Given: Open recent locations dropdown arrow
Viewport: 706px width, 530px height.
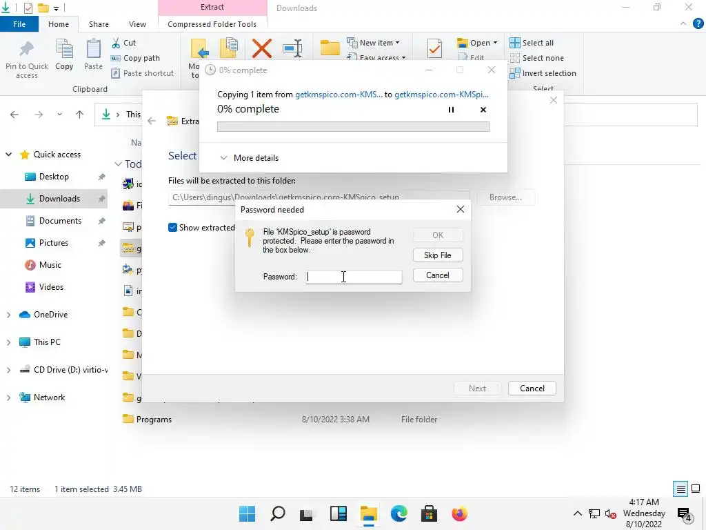Looking at the screenshot, I should 59,115.
